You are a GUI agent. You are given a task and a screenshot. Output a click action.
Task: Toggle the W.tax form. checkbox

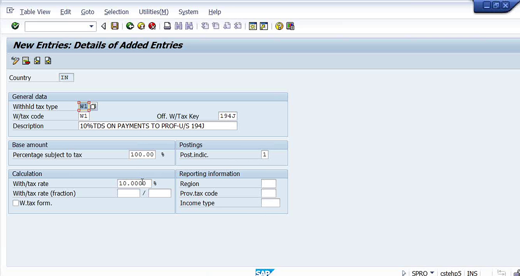16,203
